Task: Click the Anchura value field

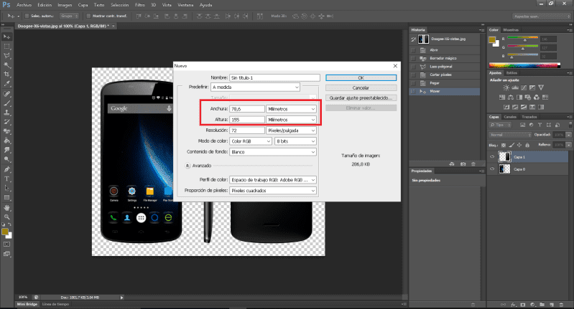Action: click(x=247, y=109)
